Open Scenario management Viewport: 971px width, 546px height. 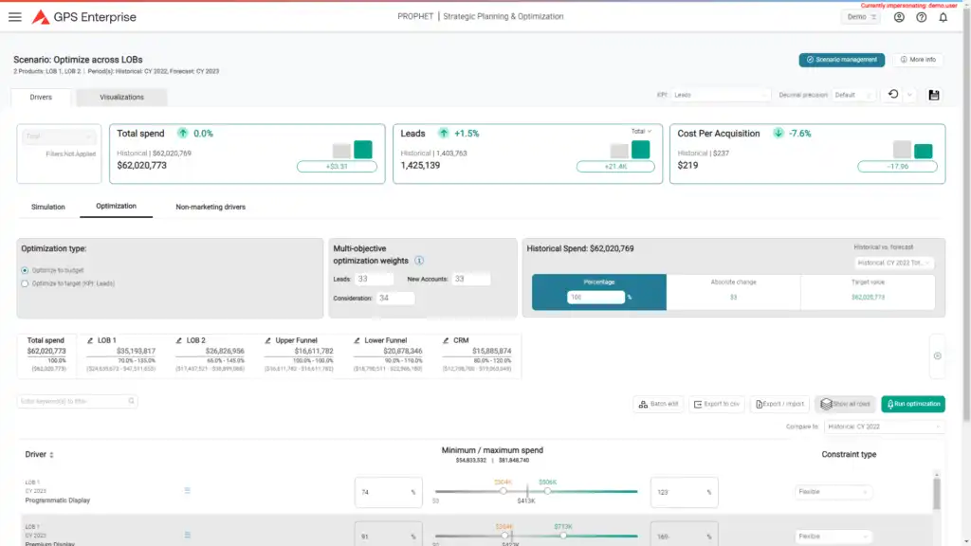[x=841, y=60]
